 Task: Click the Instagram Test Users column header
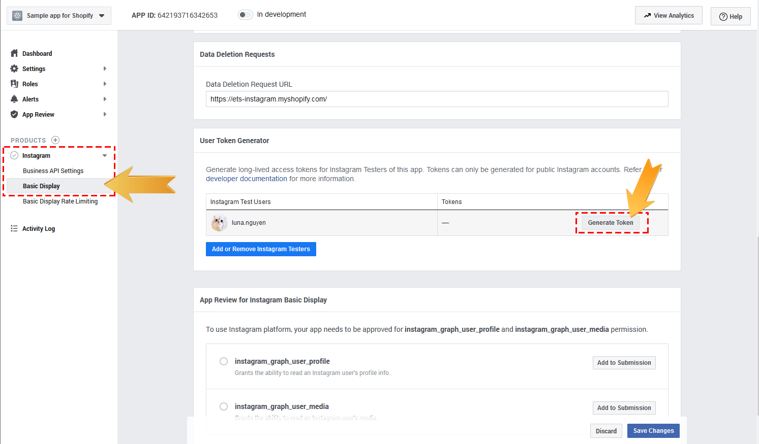pyautogui.click(x=240, y=202)
